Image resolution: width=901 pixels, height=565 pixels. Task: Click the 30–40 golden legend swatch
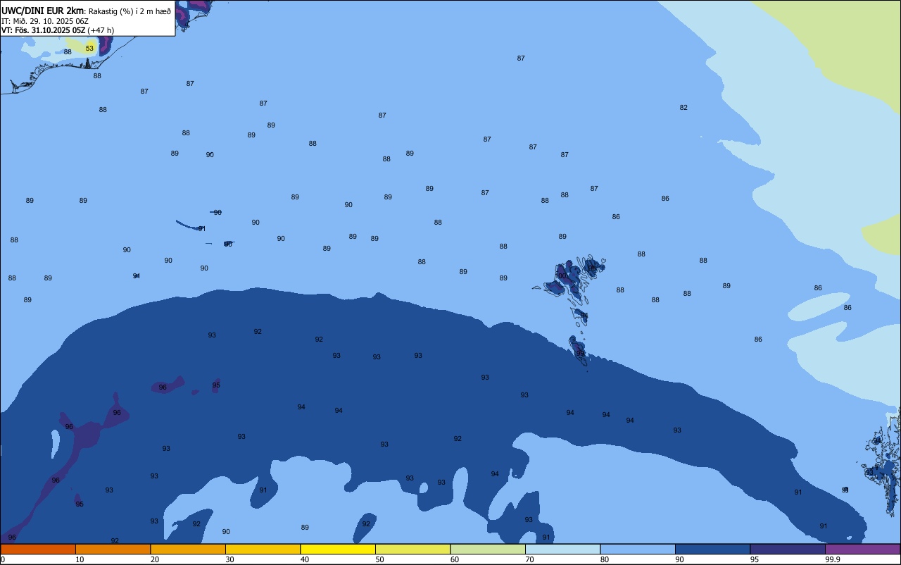coord(263,549)
